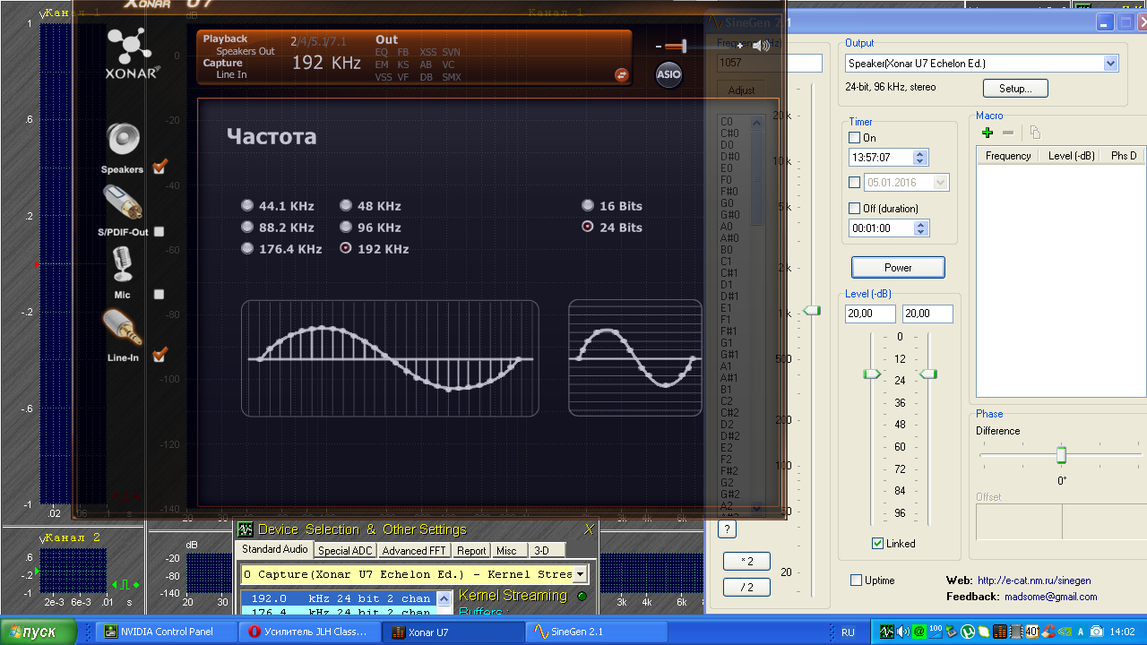
Task: Click the madsome@gmail.com feedback link
Action: pos(1050,597)
